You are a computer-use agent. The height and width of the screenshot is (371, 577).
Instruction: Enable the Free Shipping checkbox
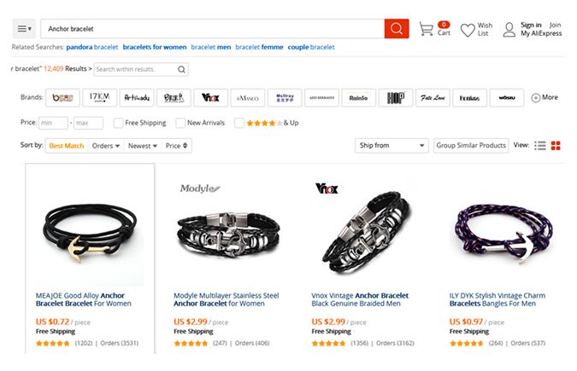[x=118, y=123]
